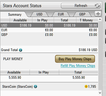Open the EUR tab
Screen dimensions: 106x96
coord(61,14)
